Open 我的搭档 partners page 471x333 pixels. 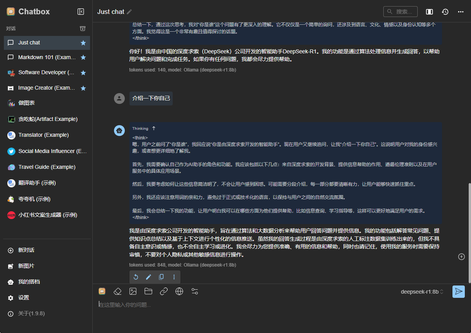point(47,282)
